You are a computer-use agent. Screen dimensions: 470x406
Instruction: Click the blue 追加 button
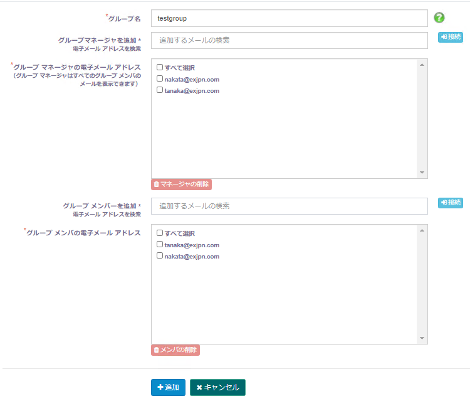pyautogui.click(x=168, y=387)
